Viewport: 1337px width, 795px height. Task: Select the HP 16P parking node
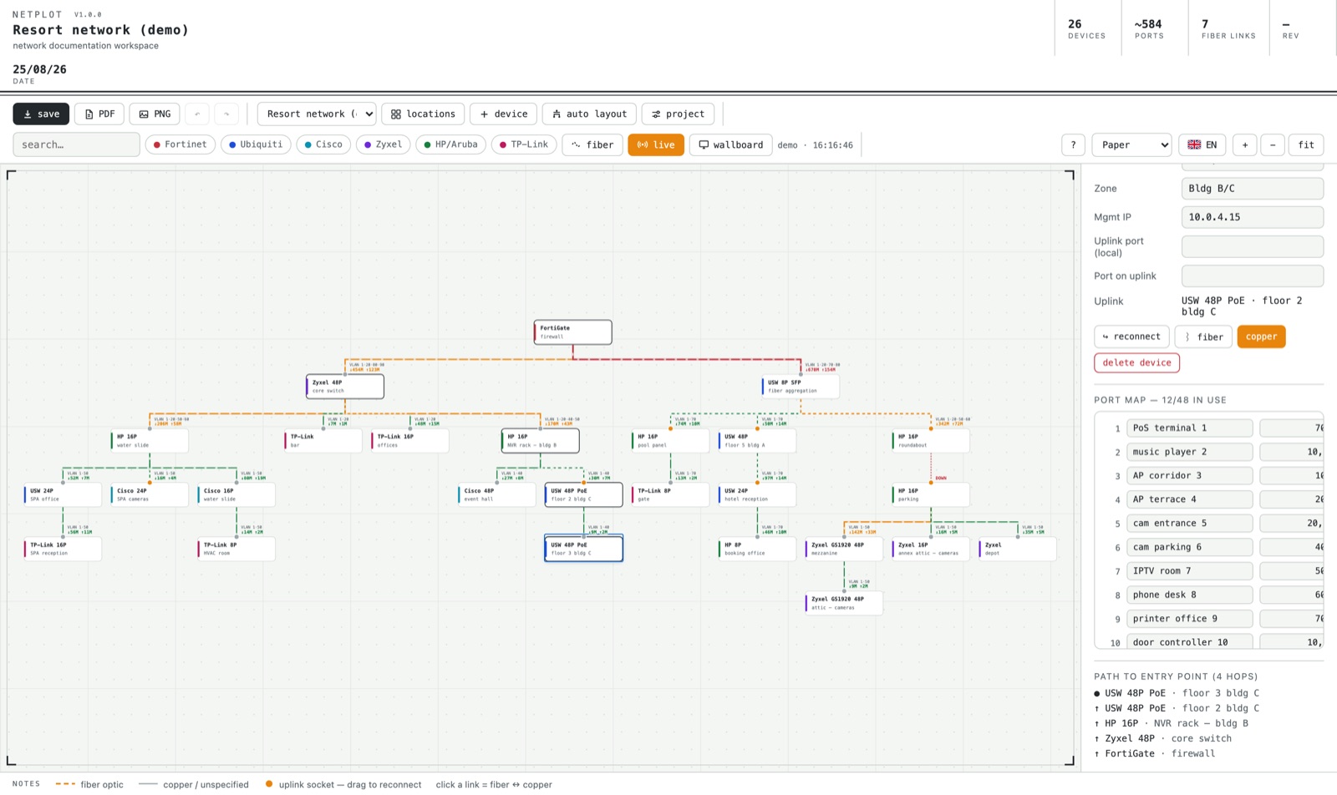[931, 494]
